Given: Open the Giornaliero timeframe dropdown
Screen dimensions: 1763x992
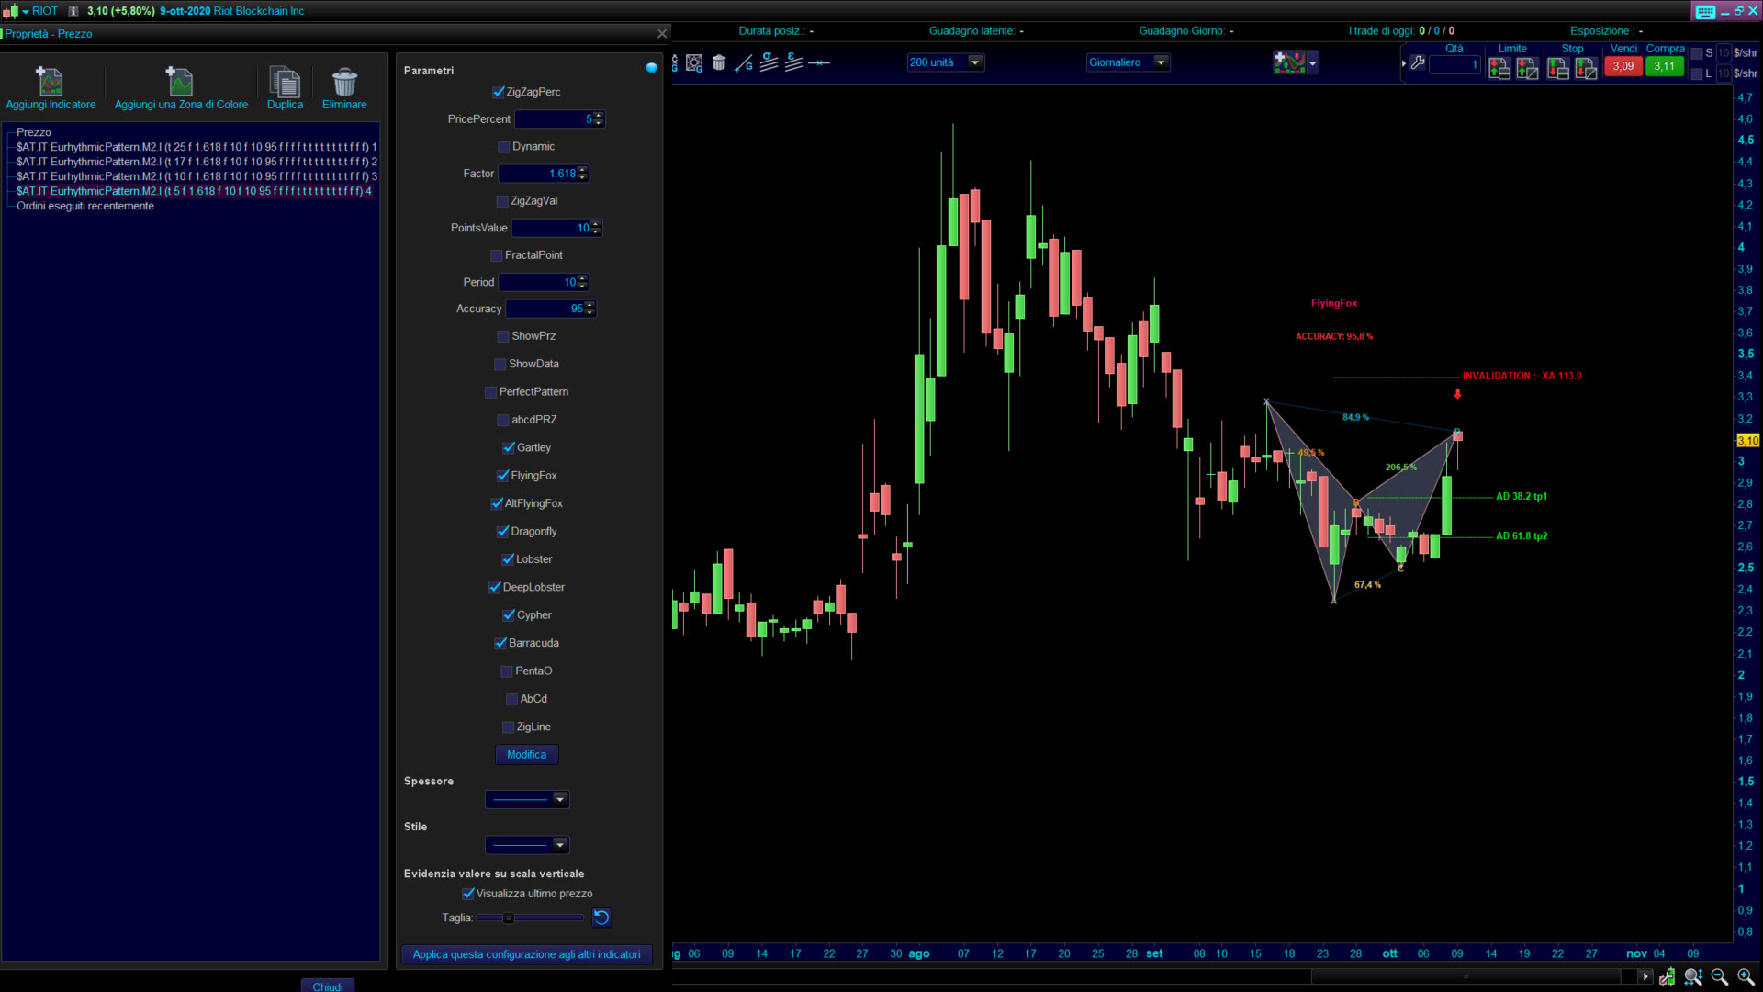Looking at the screenshot, I should [x=1161, y=62].
